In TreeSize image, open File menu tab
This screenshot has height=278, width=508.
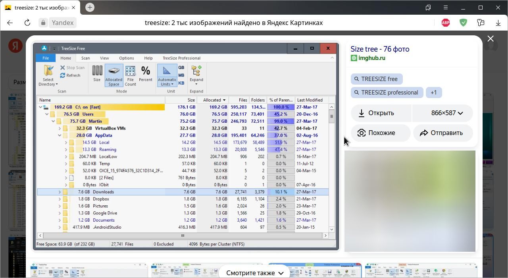pyautogui.click(x=46, y=58)
